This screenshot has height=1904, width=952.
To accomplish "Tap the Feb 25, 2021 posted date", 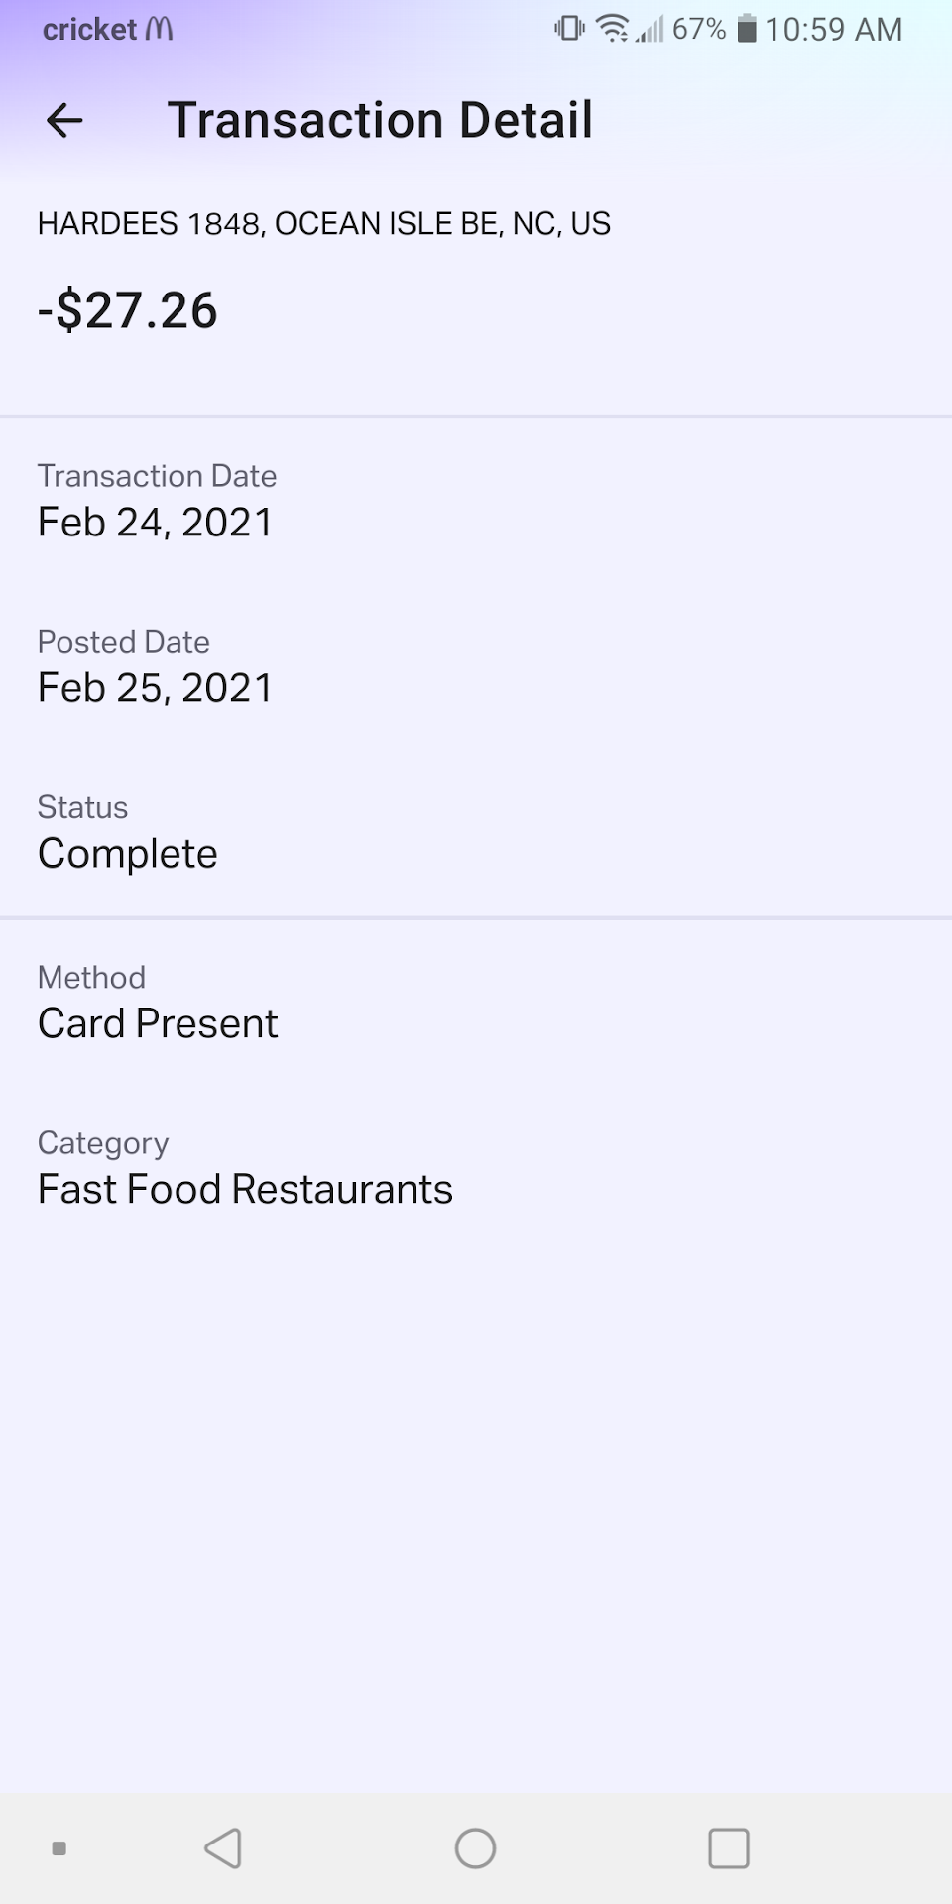I will tap(155, 688).
